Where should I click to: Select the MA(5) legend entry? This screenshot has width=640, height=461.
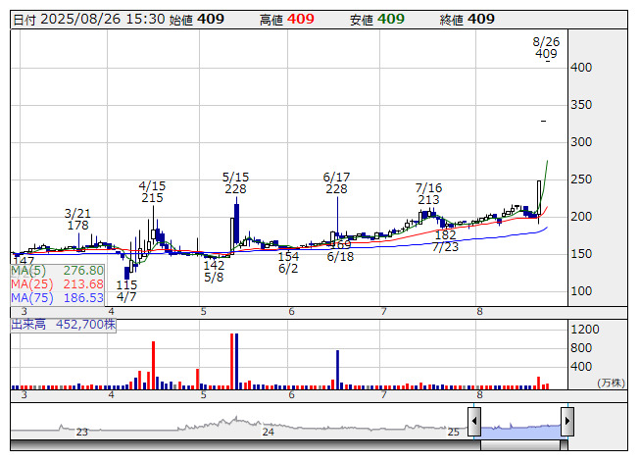tap(58, 270)
